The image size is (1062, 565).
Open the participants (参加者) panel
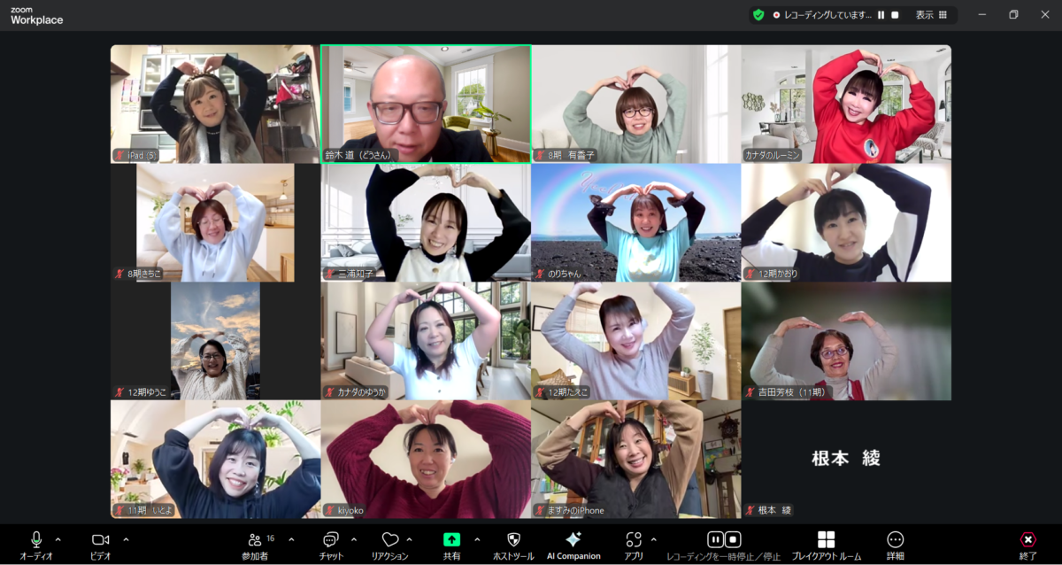click(x=255, y=539)
